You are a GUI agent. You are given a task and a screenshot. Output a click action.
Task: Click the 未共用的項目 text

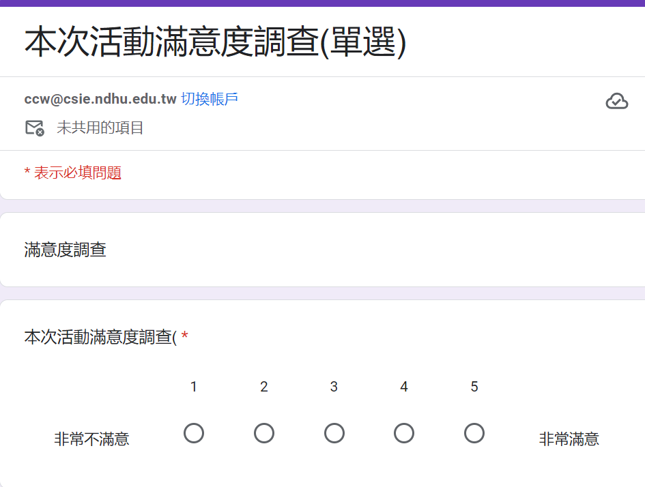100,128
